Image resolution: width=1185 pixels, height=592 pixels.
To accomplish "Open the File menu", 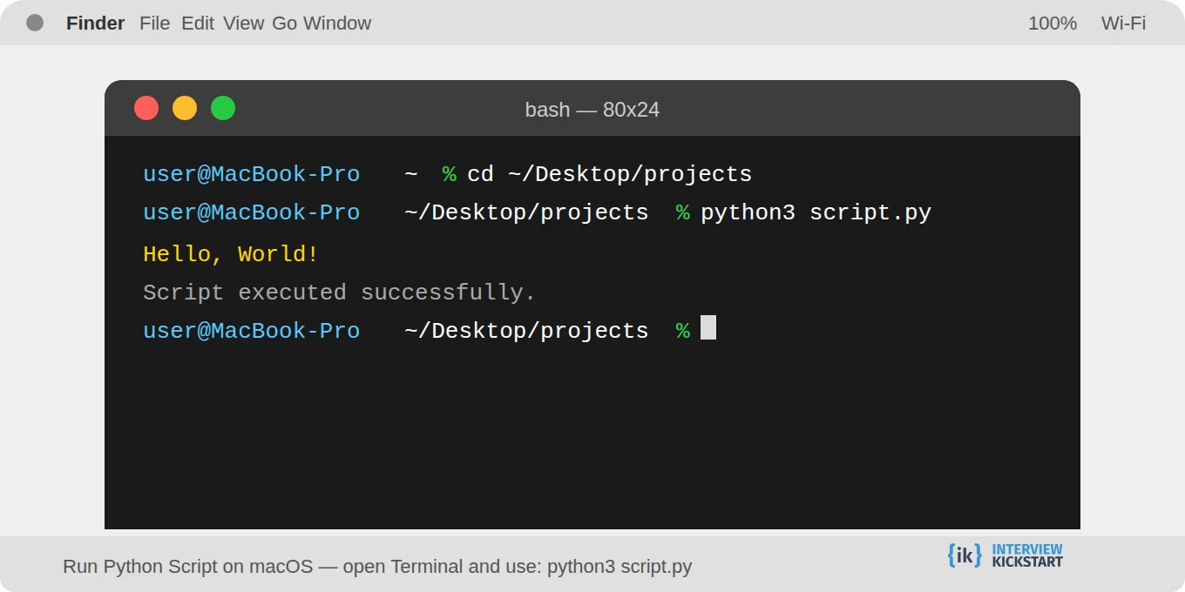I will [x=155, y=24].
